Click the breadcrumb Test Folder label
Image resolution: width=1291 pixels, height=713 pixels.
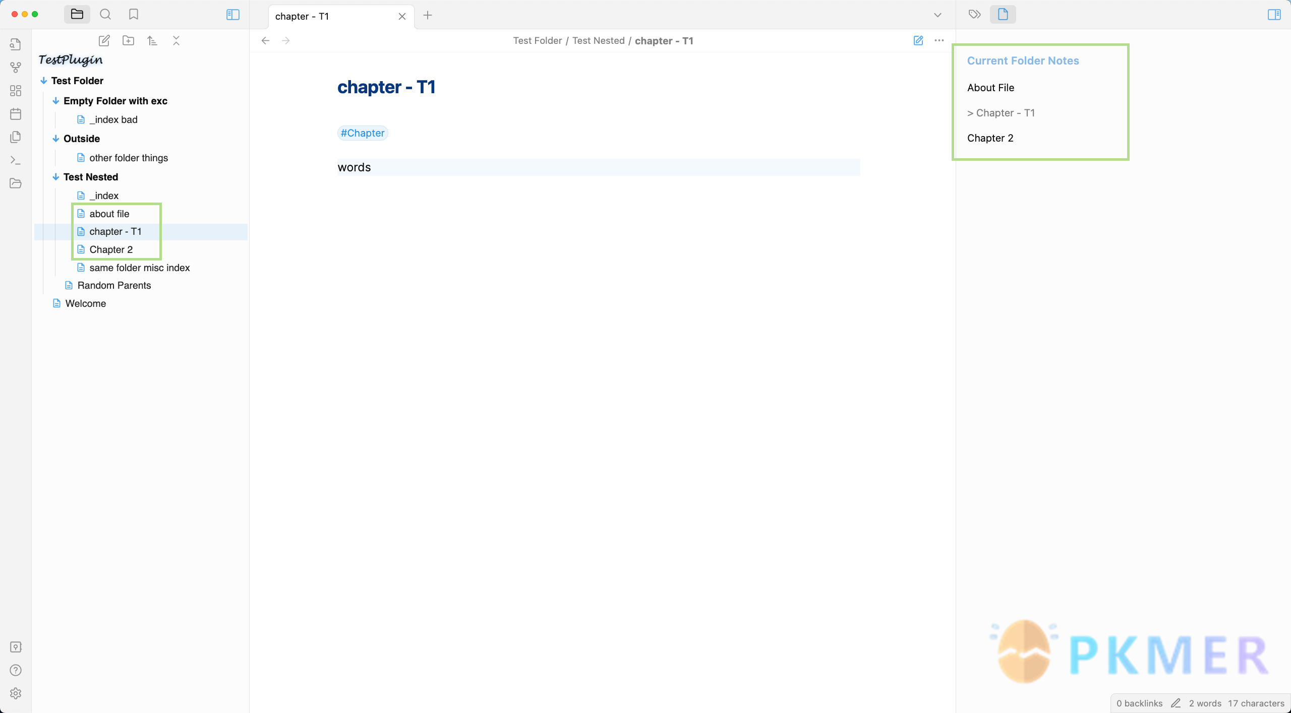536,40
